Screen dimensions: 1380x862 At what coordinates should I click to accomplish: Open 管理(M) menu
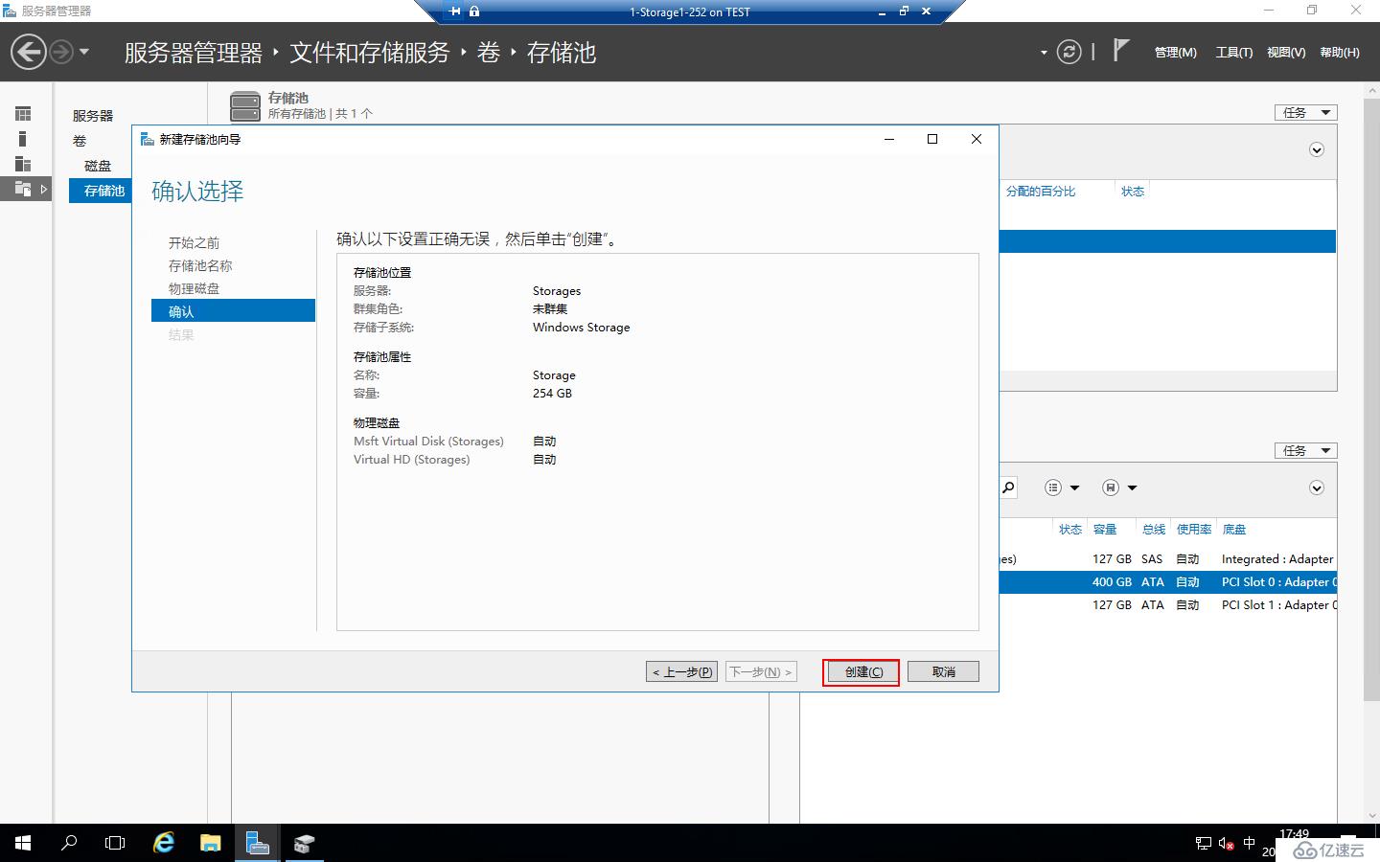(1175, 53)
